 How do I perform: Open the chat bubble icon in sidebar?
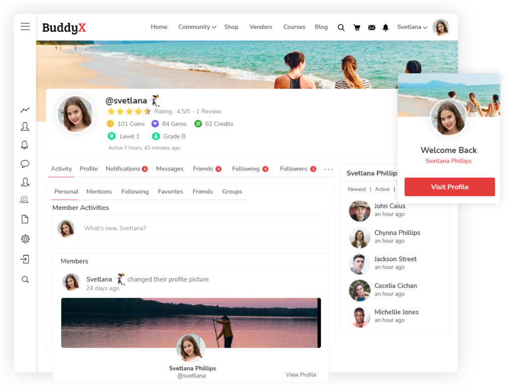(25, 163)
